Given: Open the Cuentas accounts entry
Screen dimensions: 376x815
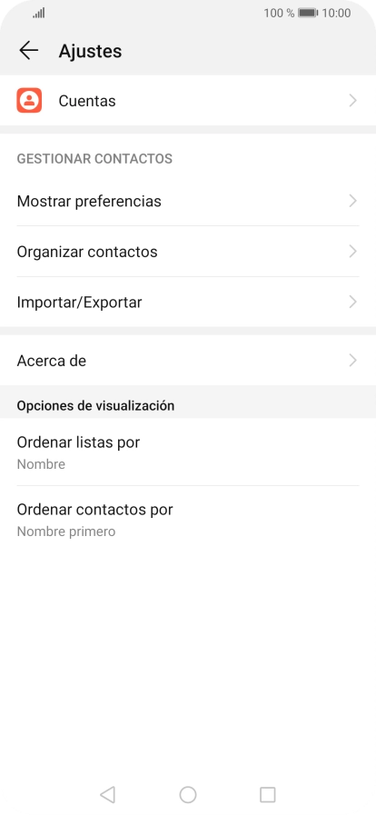Looking at the screenshot, I should tap(188, 100).
